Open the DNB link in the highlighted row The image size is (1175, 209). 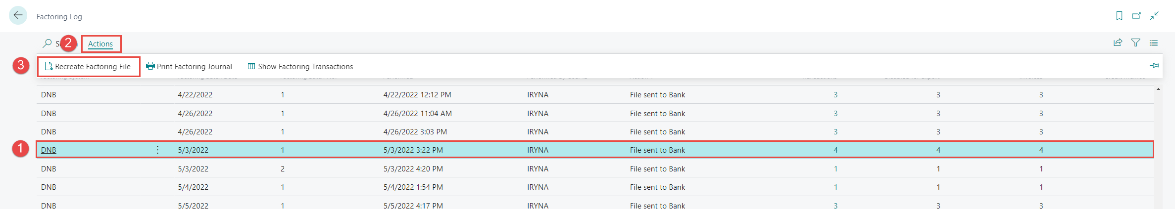[x=49, y=150]
